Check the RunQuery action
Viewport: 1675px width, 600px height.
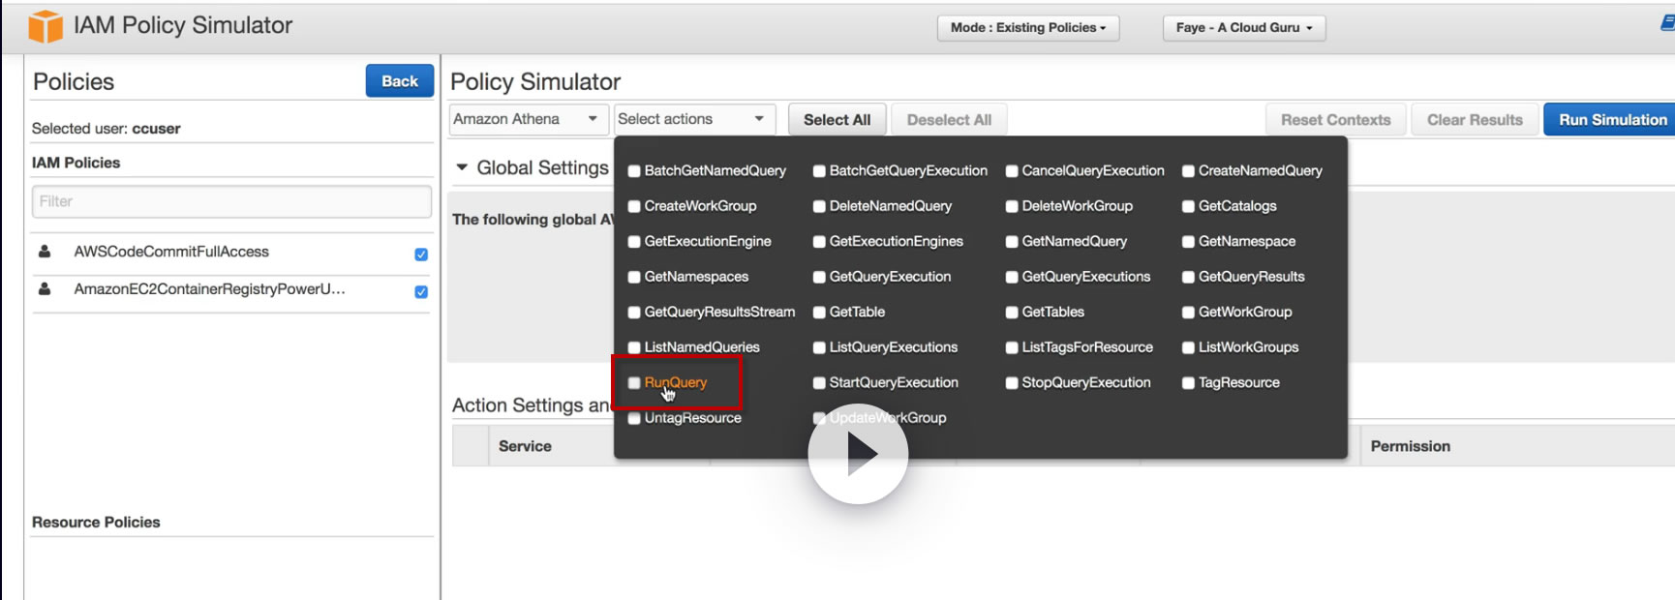click(634, 383)
